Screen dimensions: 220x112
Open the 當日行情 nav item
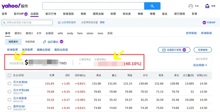click(51, 14)
